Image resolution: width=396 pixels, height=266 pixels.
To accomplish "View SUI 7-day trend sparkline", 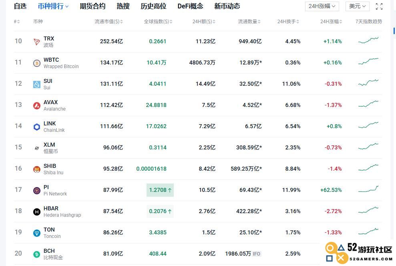I will (368, 83).
